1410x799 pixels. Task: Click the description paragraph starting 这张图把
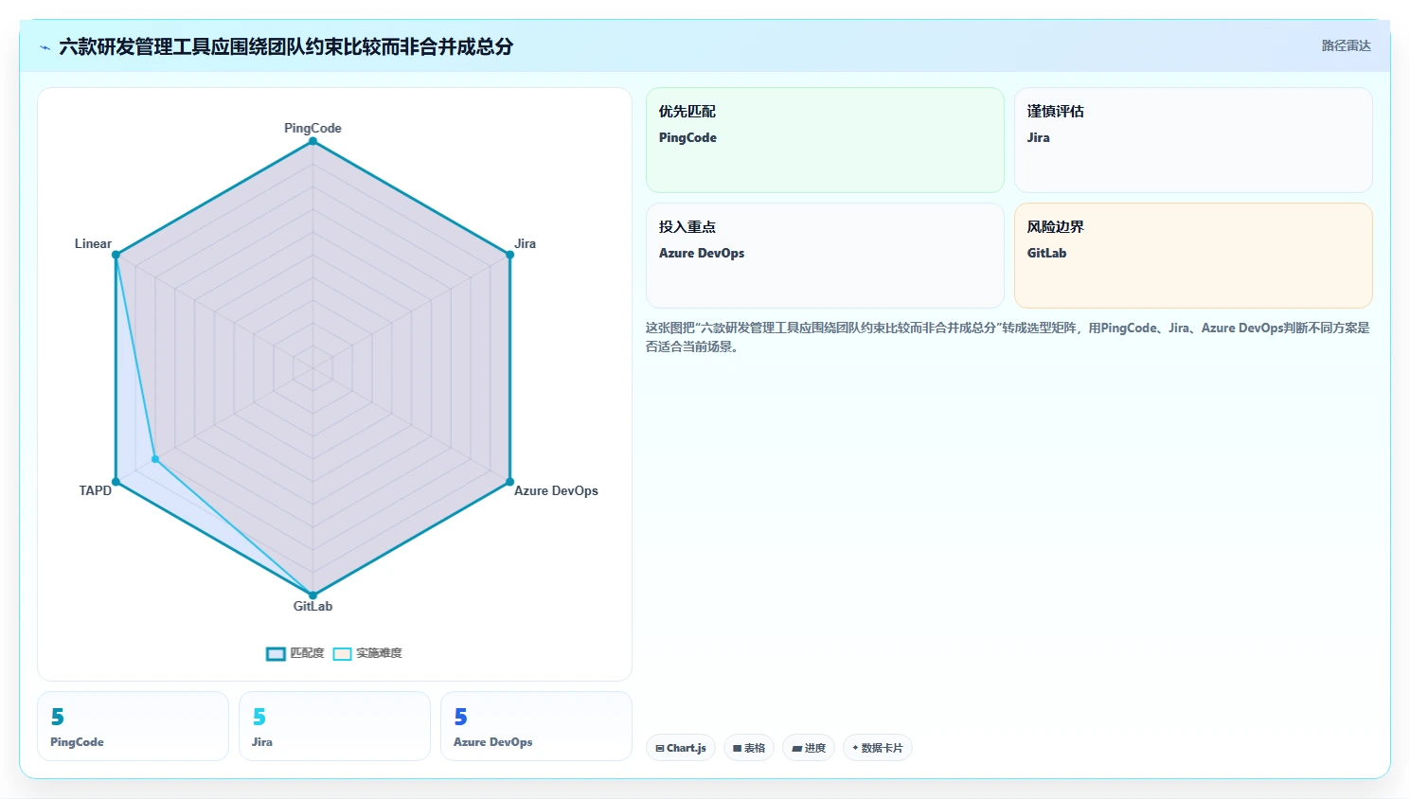click(x=1008, y=337)
